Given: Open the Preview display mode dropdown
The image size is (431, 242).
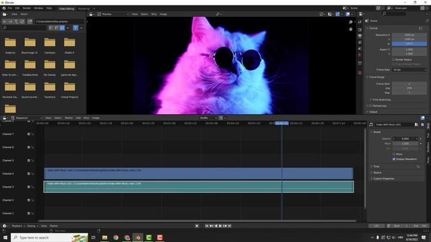Looking at the screenshot, I should pyautogui.click(x=113, y=14).
